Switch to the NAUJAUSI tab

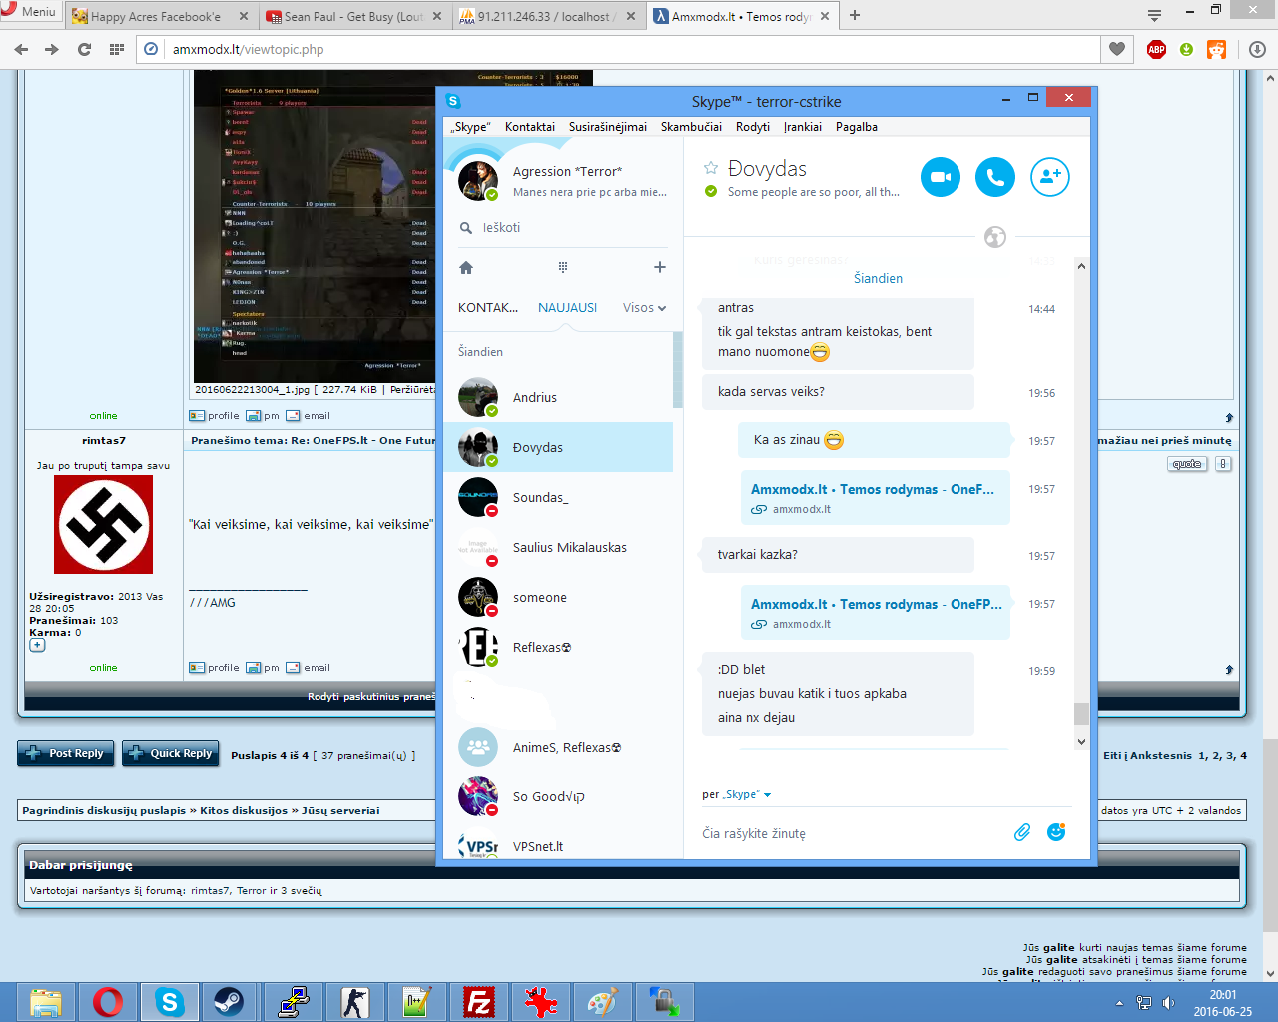pyautogui.click(x=568, y=308)
